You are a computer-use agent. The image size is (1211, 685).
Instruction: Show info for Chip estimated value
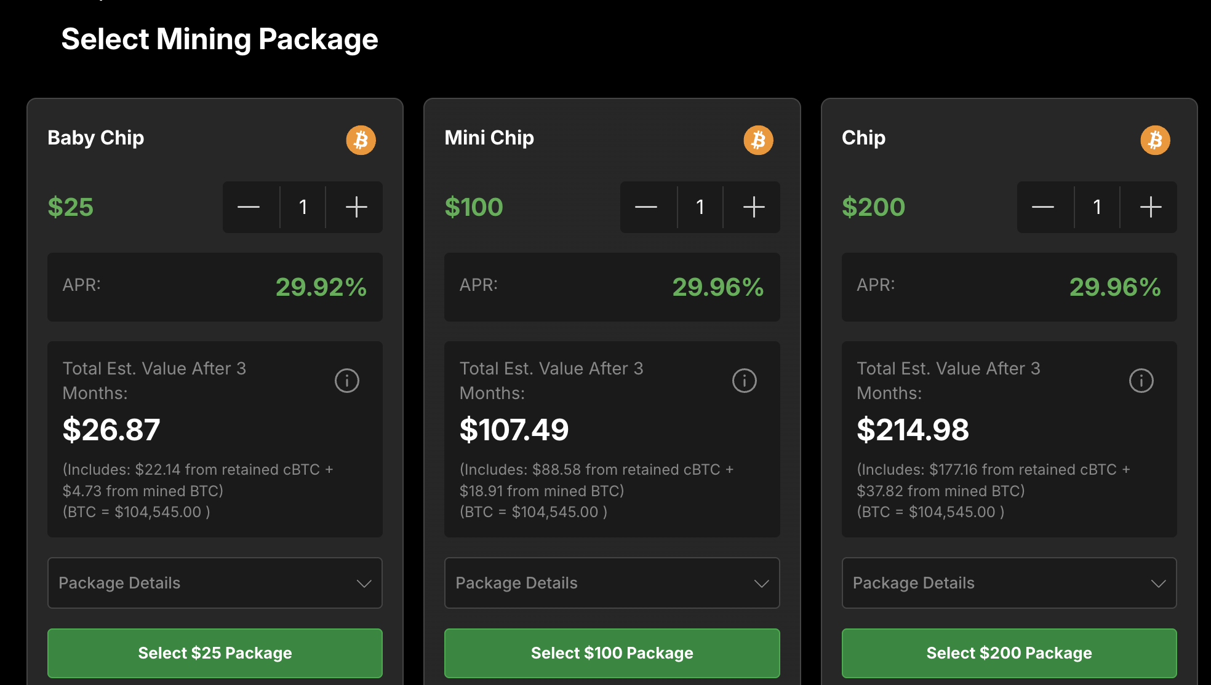[x=1141, y=381]
